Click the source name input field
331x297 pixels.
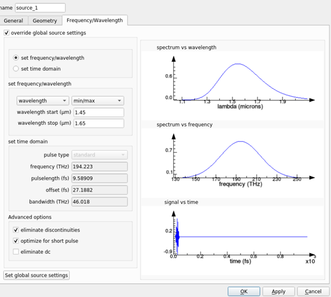pos(40,8)
